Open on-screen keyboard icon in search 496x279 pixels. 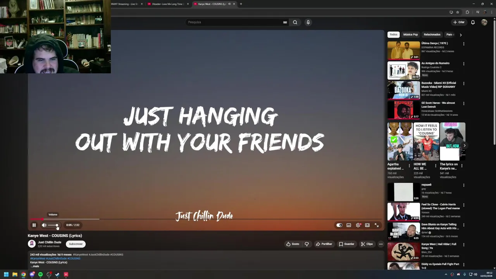tap(285, 22)
